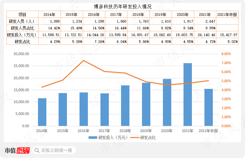This screenshot has height=159, width=245.
Task: Click the right axis label 8.00%
Action: click(226, 54)
